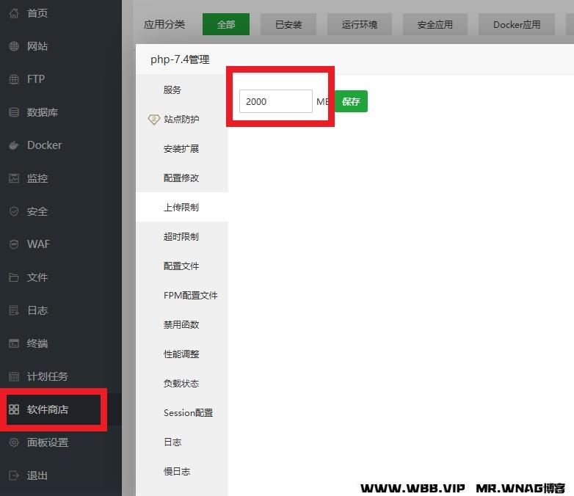This screenshot has width=574, height=496.
Task: Click the 应用分类 label
Action: (x=164, y=24)
